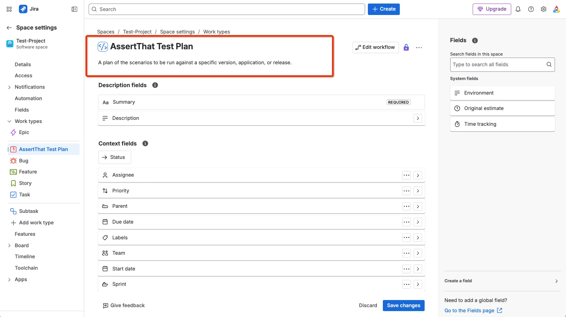
Task: Select the Environment system field
Action: 502,93
